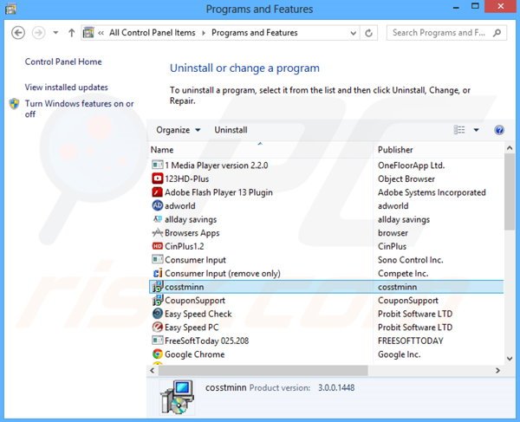Select the Consumer Input icon by Sono Control
The height and width of the screenshot is (422, 520).
158,260
